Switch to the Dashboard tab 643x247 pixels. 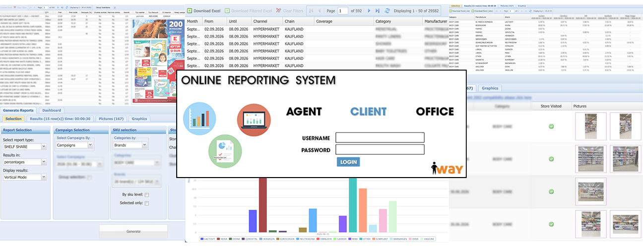pos(52,110)
